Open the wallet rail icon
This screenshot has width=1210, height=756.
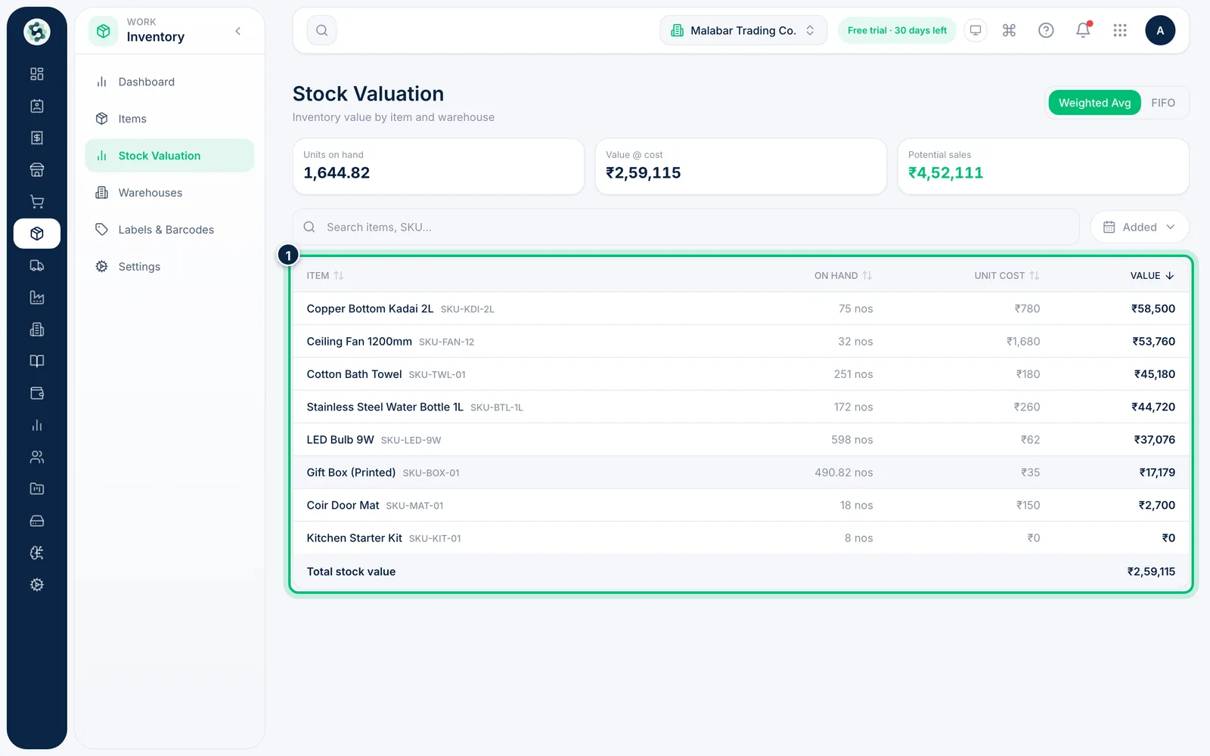(36, 393)
